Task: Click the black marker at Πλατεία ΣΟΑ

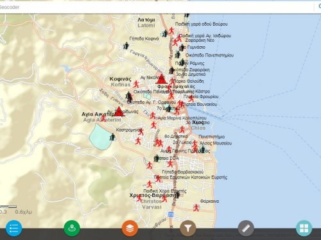Action: point(157,159)
